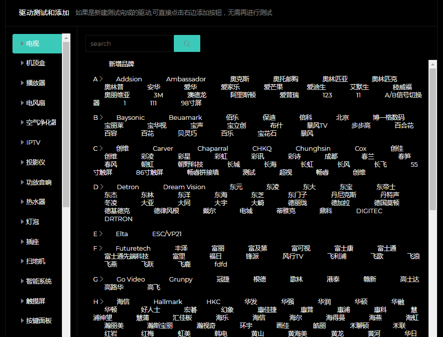Viewport: 443px width, 337px height.
Task: Open the 功放音响 sidebar item
Action: [x=38, y=182]
